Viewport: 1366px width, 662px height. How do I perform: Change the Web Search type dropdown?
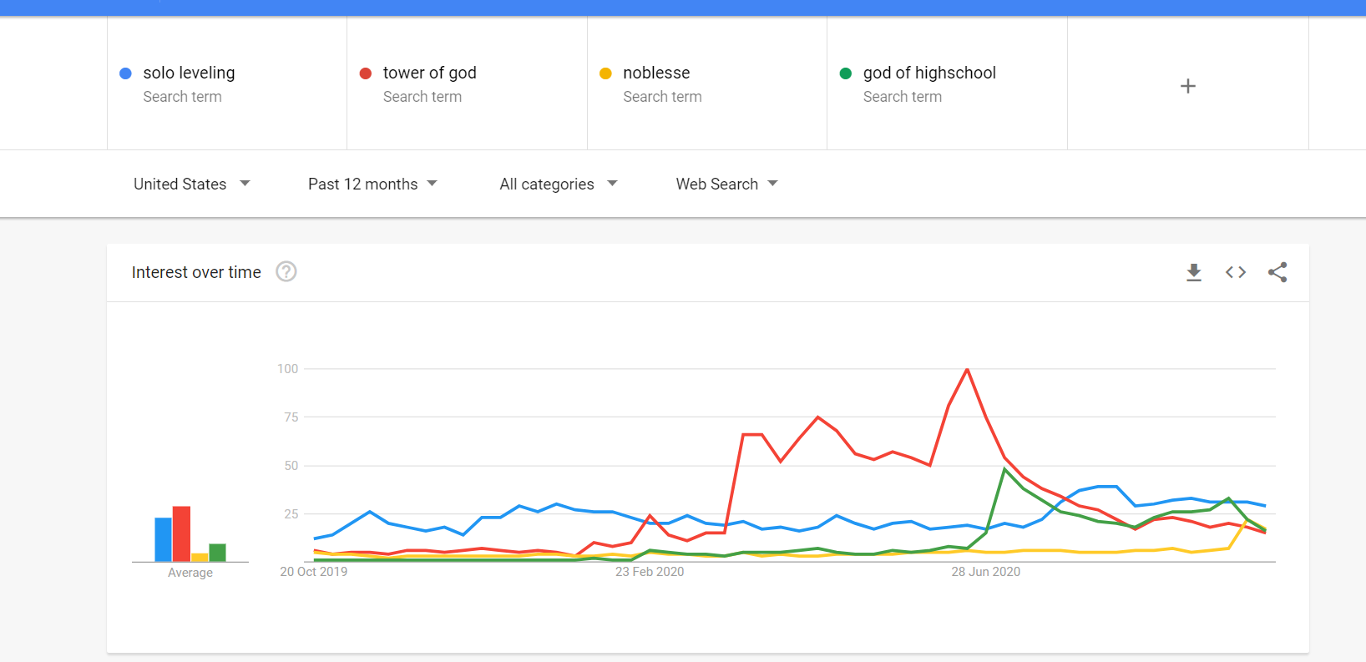726,184
